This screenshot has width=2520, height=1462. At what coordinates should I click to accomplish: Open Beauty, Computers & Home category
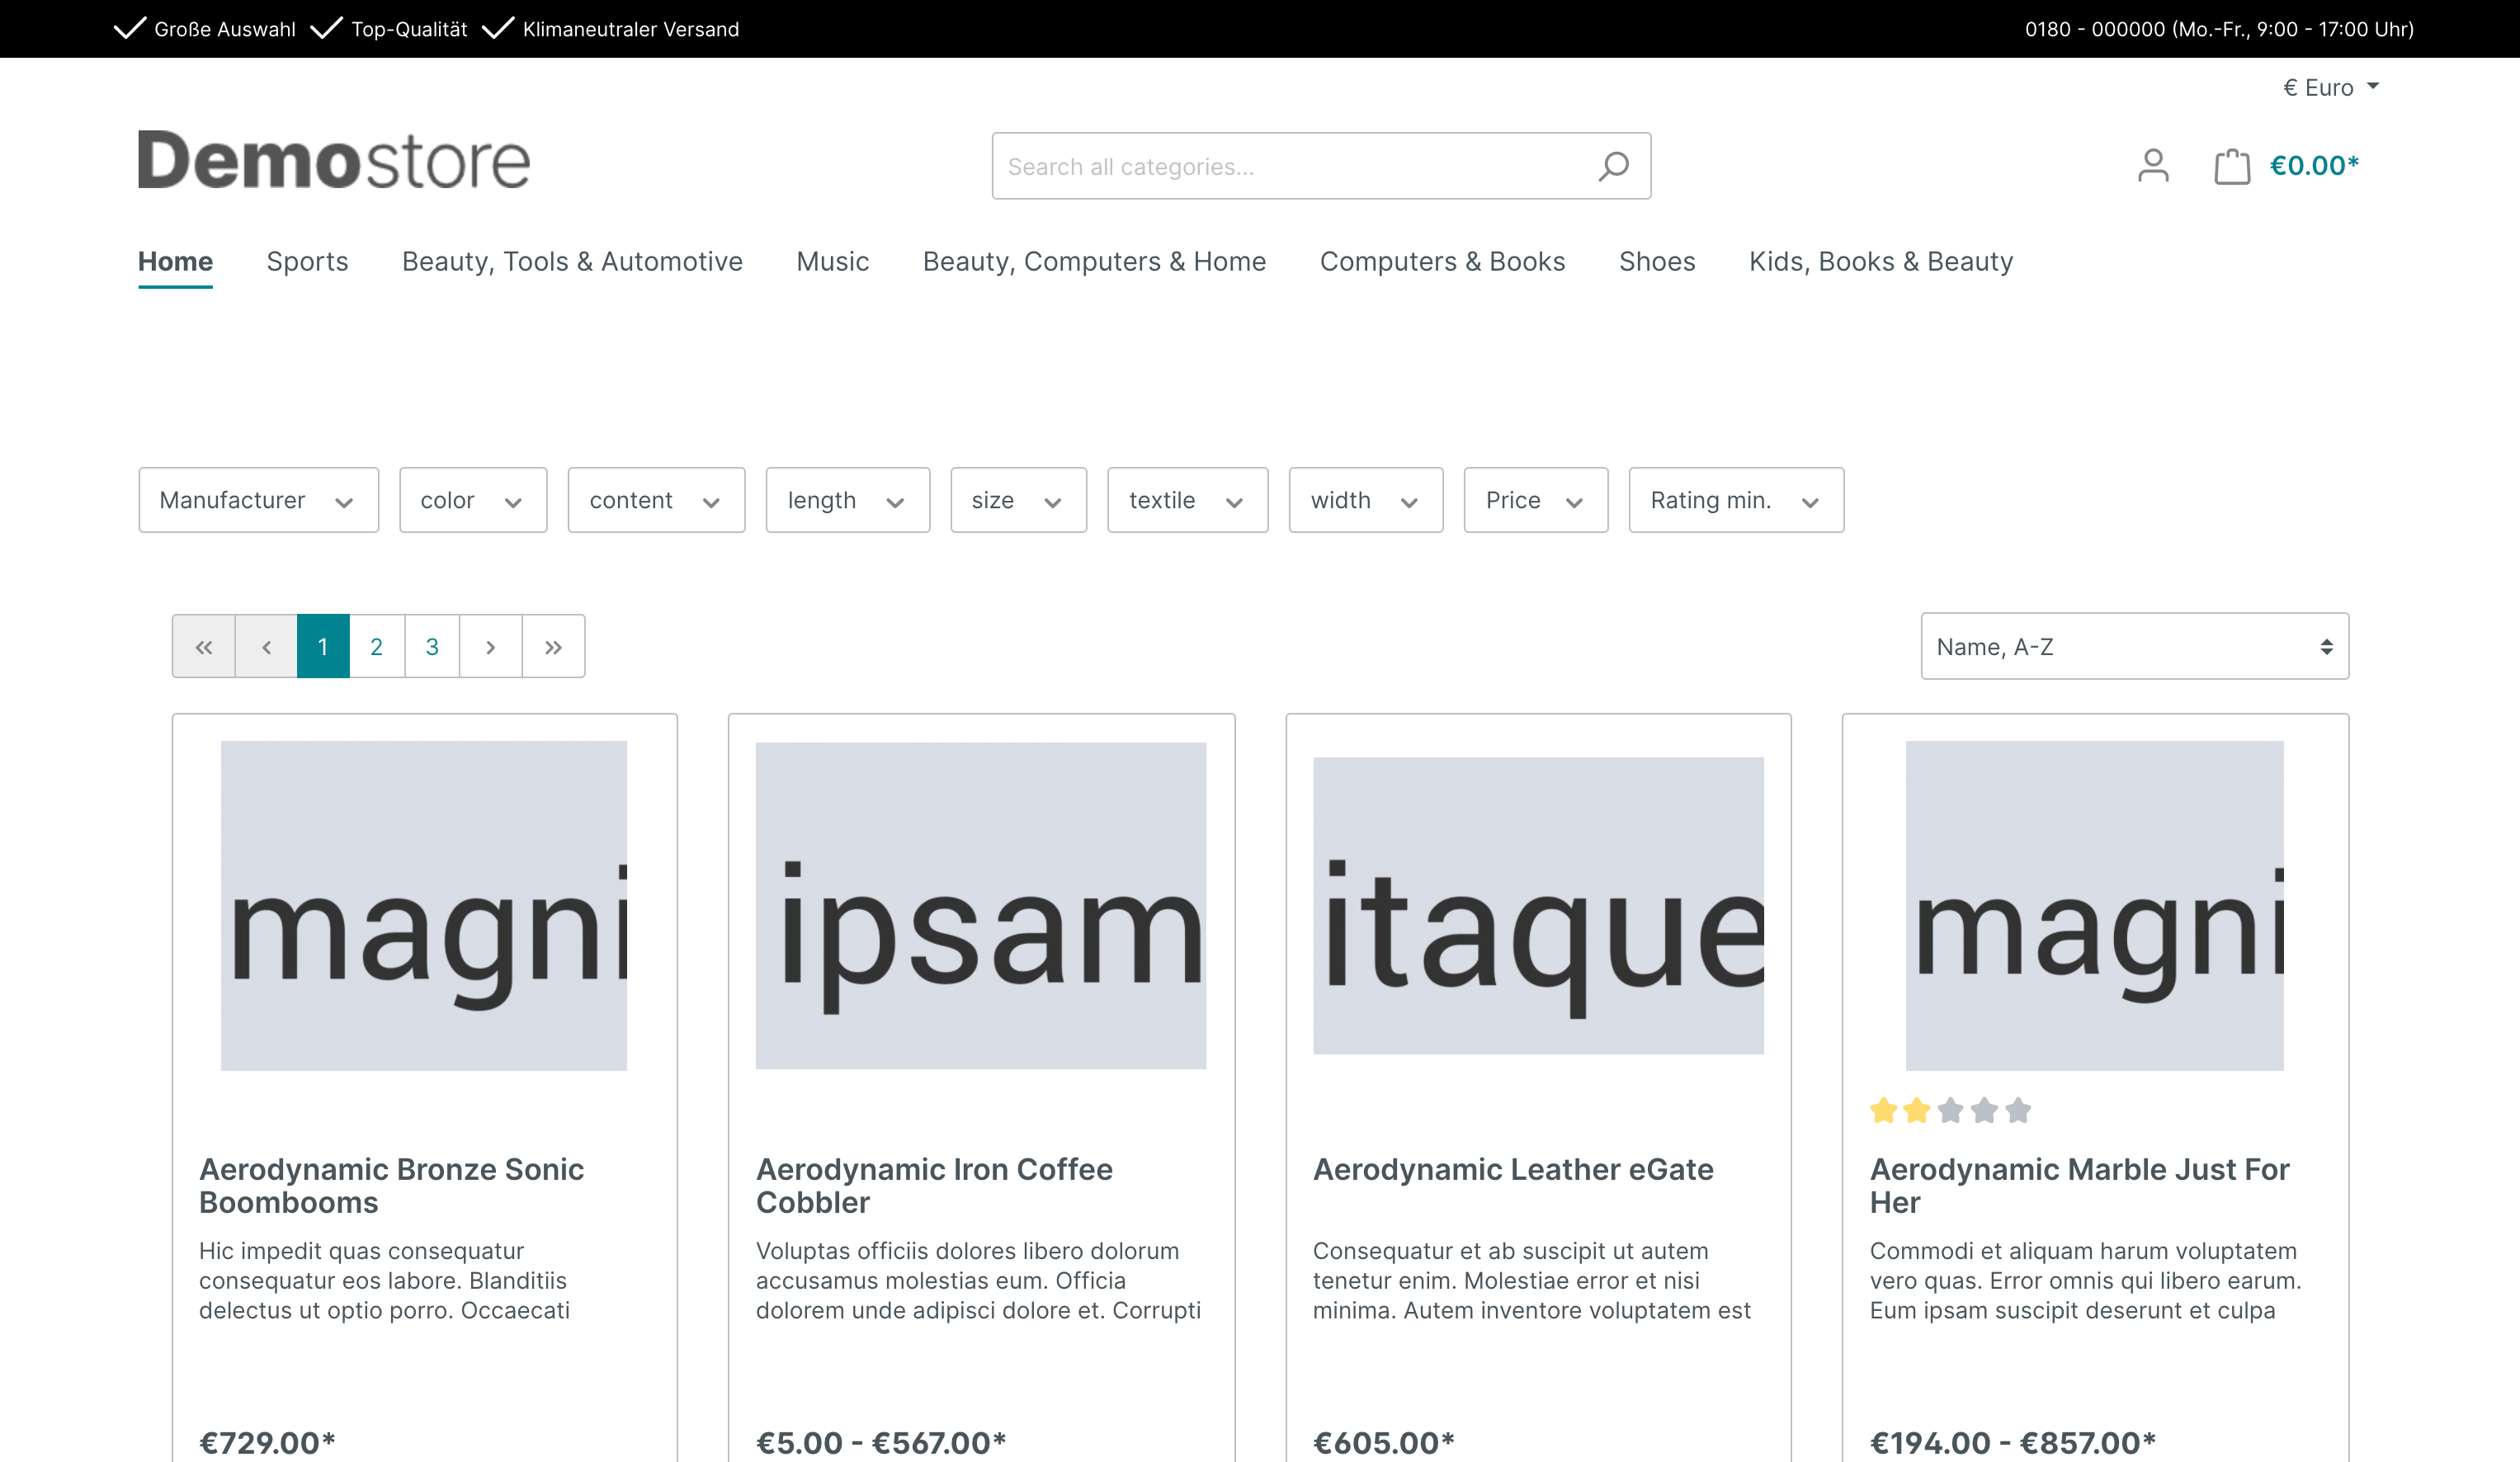(1094, 262)
